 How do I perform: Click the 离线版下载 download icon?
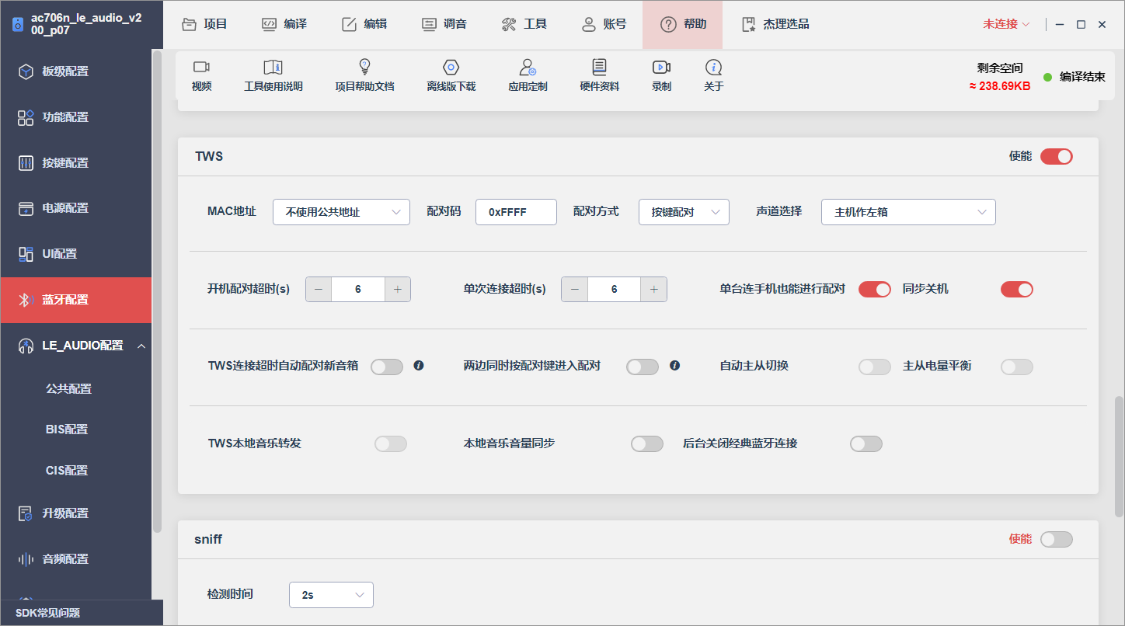click(451, 68)
